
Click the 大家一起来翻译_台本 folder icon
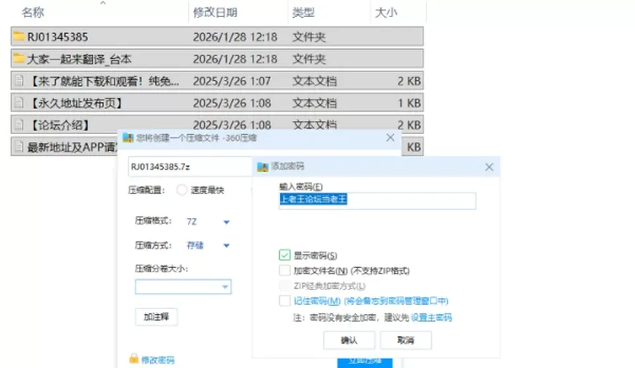(19, 59)
